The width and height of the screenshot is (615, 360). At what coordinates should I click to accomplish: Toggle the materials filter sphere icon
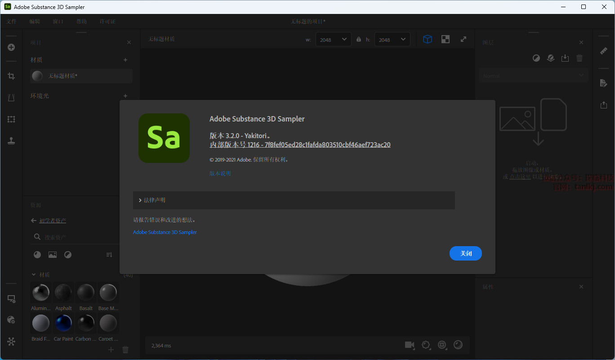click(37, 255)
